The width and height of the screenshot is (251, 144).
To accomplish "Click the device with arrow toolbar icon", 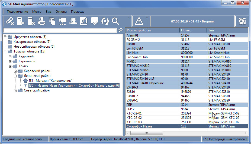I will (x=21, y=21).
